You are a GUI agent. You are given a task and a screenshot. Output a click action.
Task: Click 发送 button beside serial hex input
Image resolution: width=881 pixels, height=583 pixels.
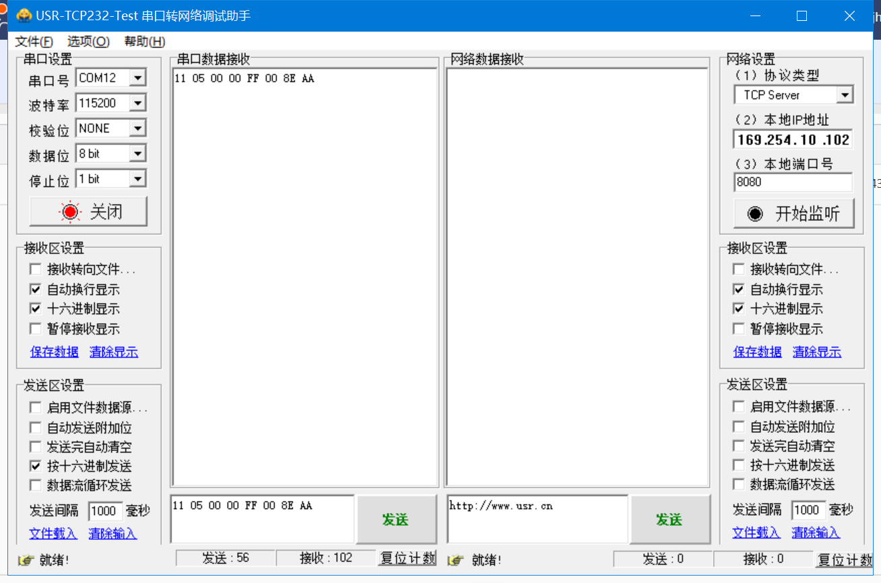[395, 520]
